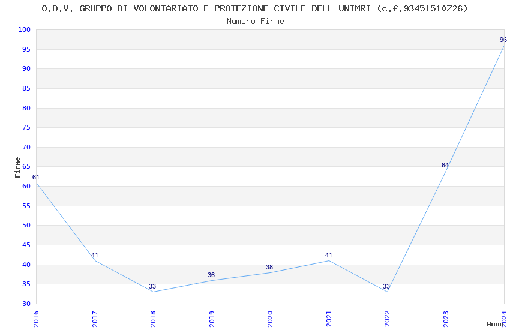Click the data point labeled 36
Viewport: 510px width, 330px height.
(x=212, y=280)
